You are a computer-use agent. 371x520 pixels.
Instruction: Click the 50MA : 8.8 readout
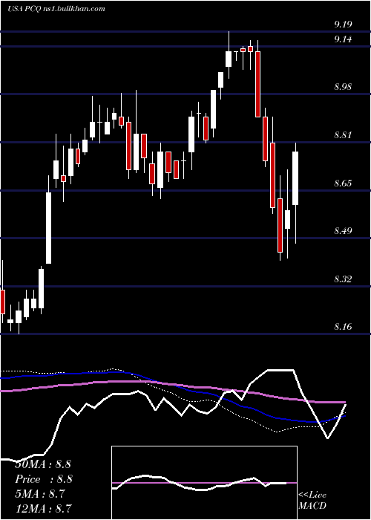43,464
